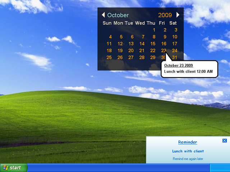
Task: Click the Sat weekday header
Action: (x=173, y=23)
